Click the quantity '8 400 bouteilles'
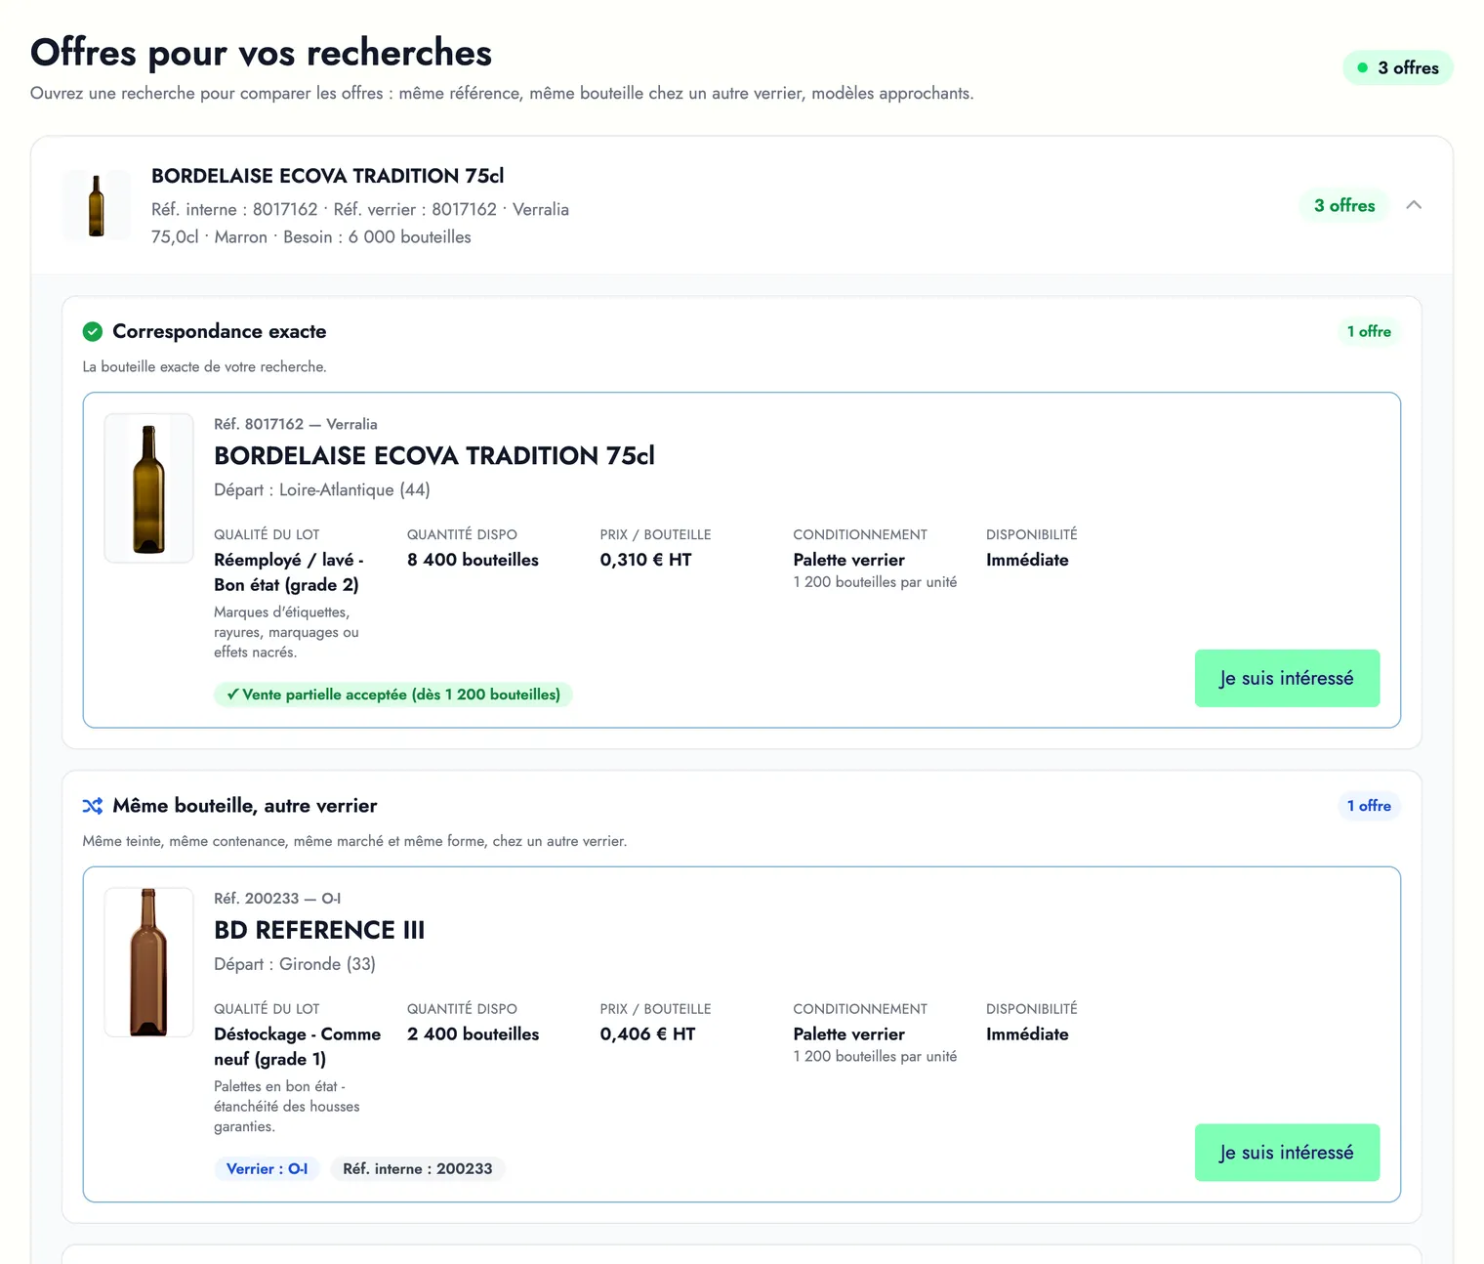The image size is (1484, 1264). coord(473,560)
